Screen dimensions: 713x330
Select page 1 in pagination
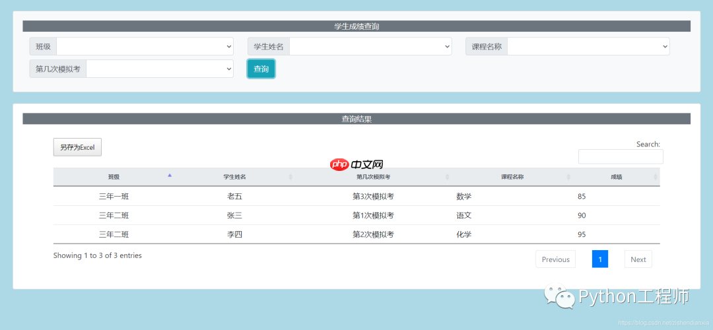tap(600, 259)
